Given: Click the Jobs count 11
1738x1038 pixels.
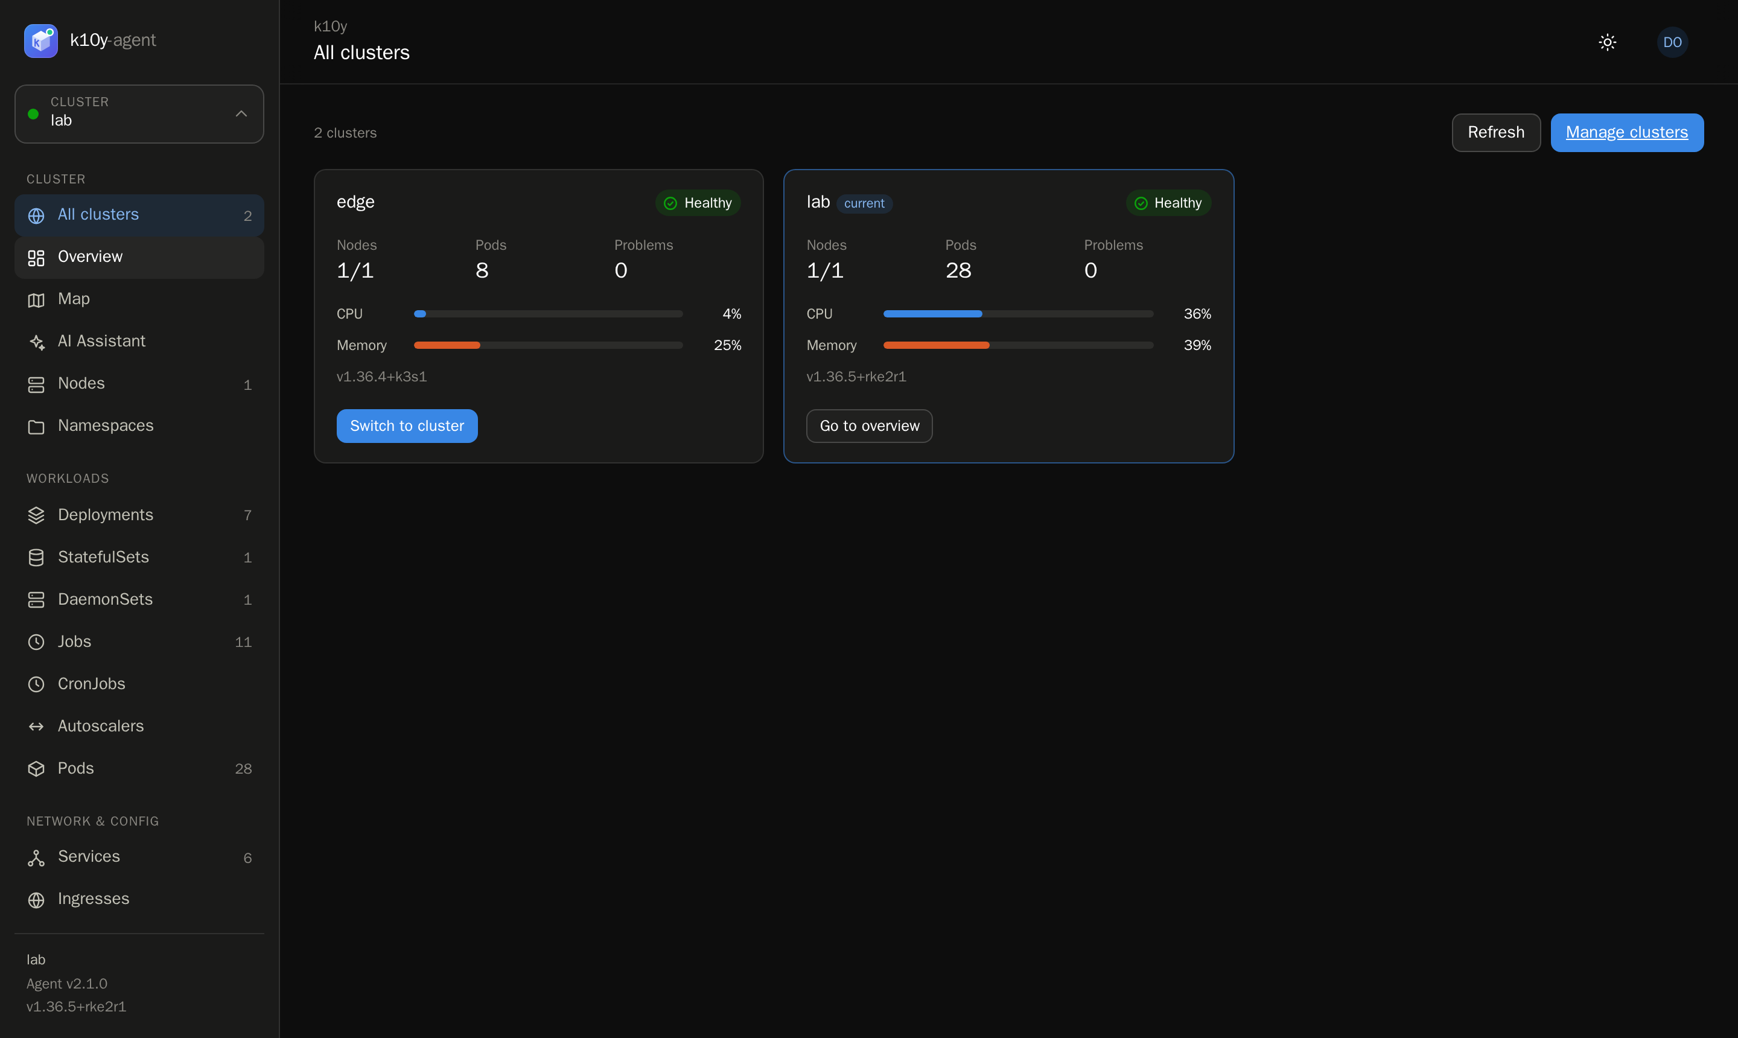Looking at the screenshot, I should (243, 642).
